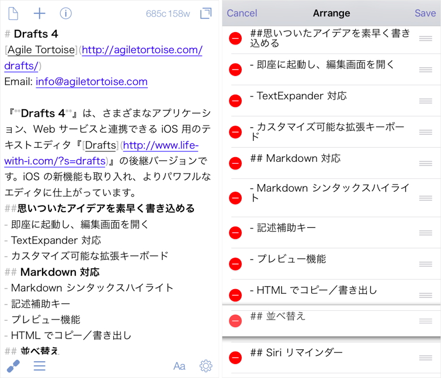Viewport: 441px width, 378px height.
Task: Tap editor line カスタマイズ可能な拡張キーボード
Action: (86, 256)
